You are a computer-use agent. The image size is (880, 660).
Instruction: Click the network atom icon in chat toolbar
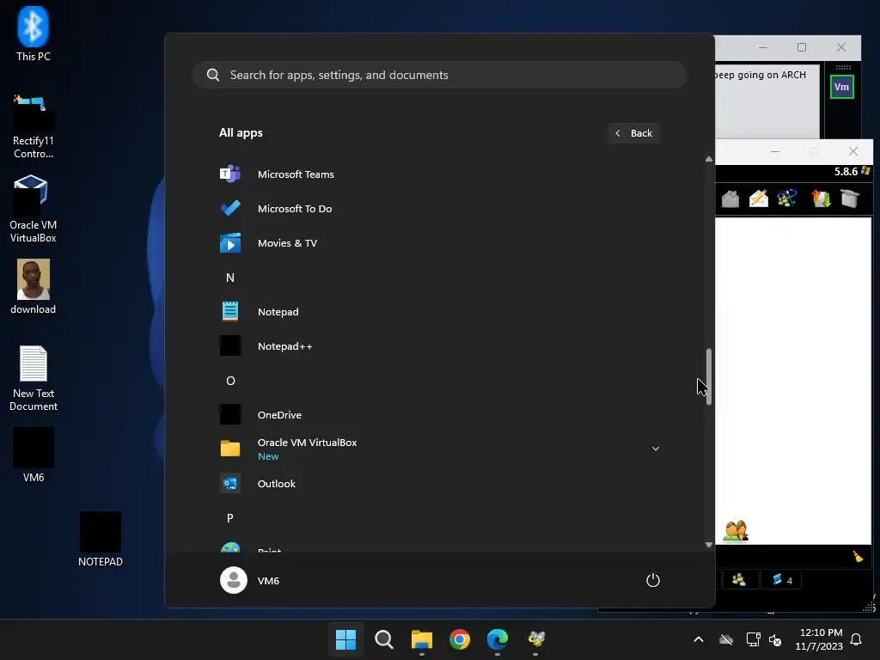tap(786, 199)
